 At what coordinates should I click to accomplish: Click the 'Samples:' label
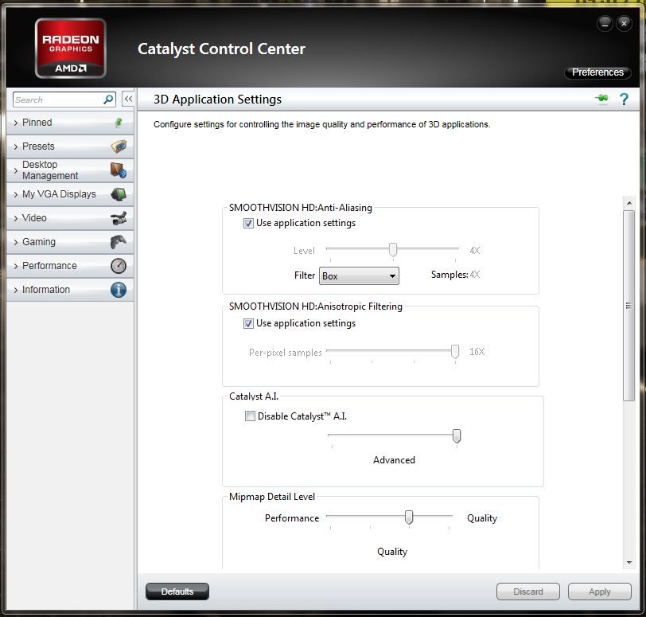[449, 275]
